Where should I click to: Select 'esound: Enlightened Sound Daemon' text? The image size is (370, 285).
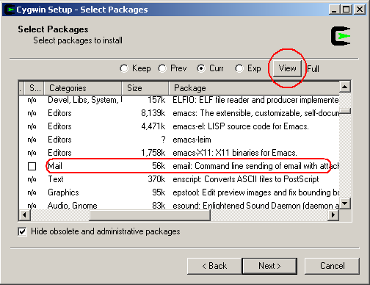(255, 205)
